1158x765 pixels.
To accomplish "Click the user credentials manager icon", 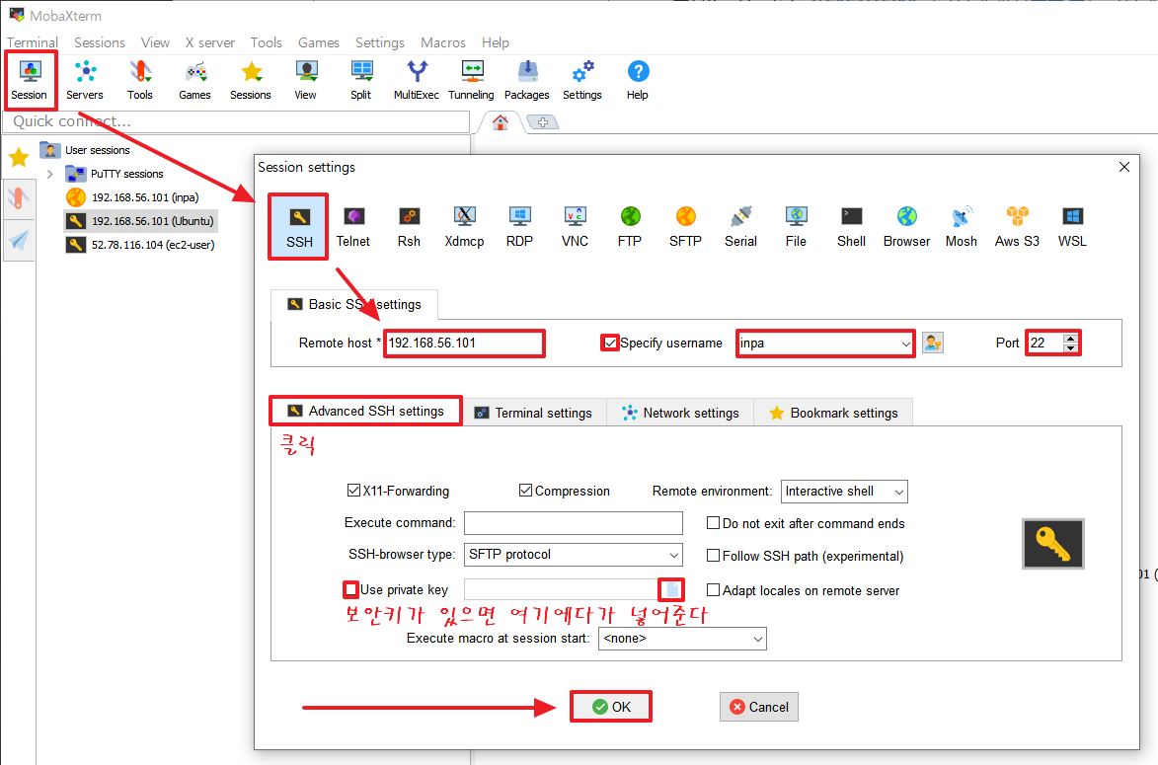I will pyautogui.click(x=933, y=343).
